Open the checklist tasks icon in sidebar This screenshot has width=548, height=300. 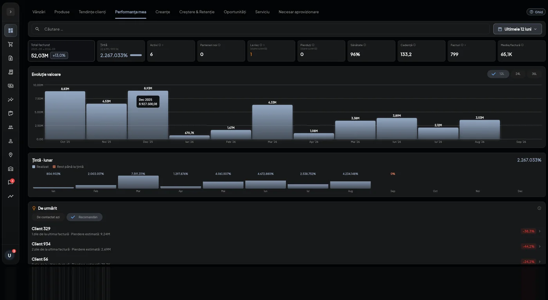pyautogui.click(x=11, y=113)
